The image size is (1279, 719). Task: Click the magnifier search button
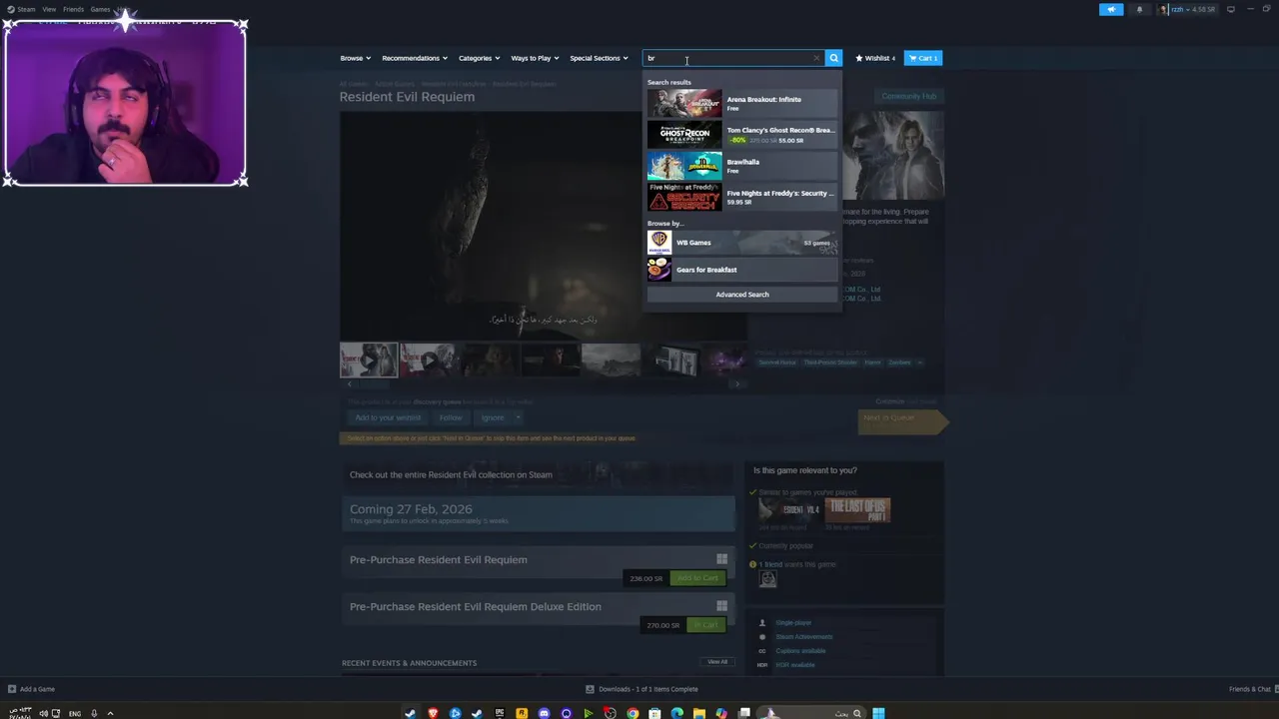point(833,58)
